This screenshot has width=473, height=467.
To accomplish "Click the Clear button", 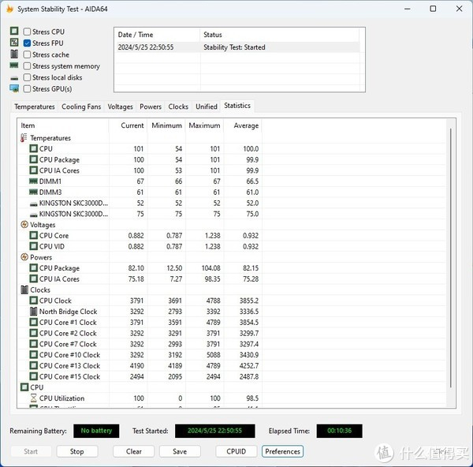I will pos(134,451).
